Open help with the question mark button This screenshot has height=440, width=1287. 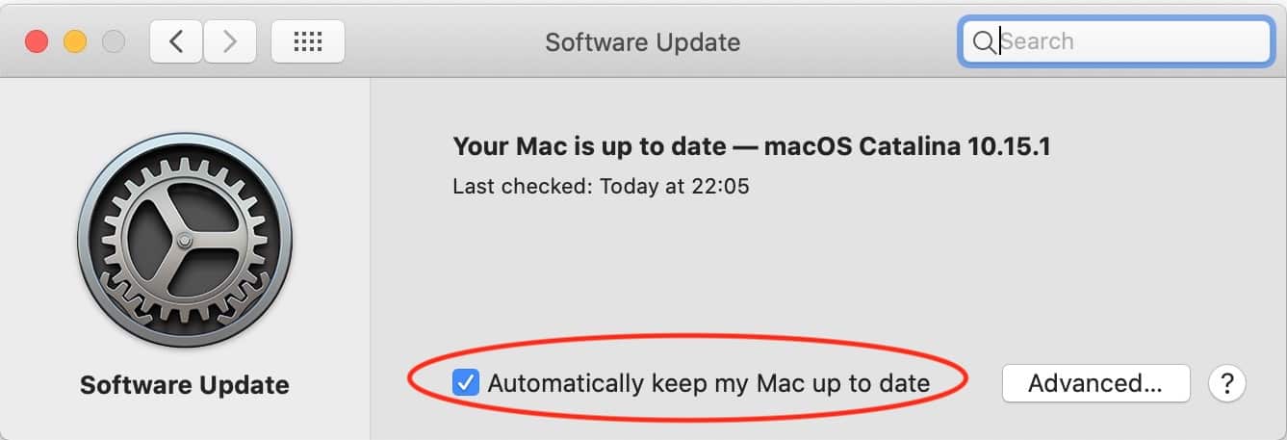1226,383
